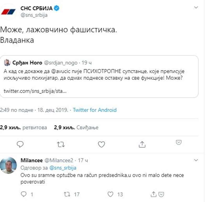Expand Milancee reply options chevron
The height and width of the screenshot is (202, 207).
[197, 159]
